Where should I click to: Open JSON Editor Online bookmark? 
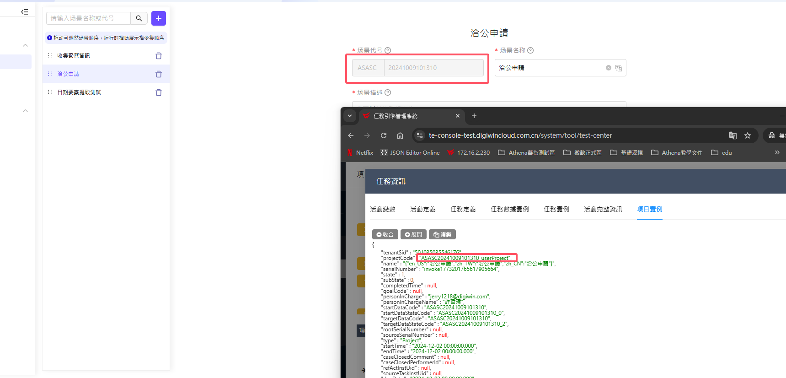(410, 152)
